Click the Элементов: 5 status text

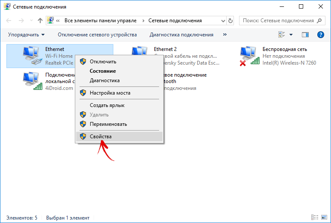point(22,218)
